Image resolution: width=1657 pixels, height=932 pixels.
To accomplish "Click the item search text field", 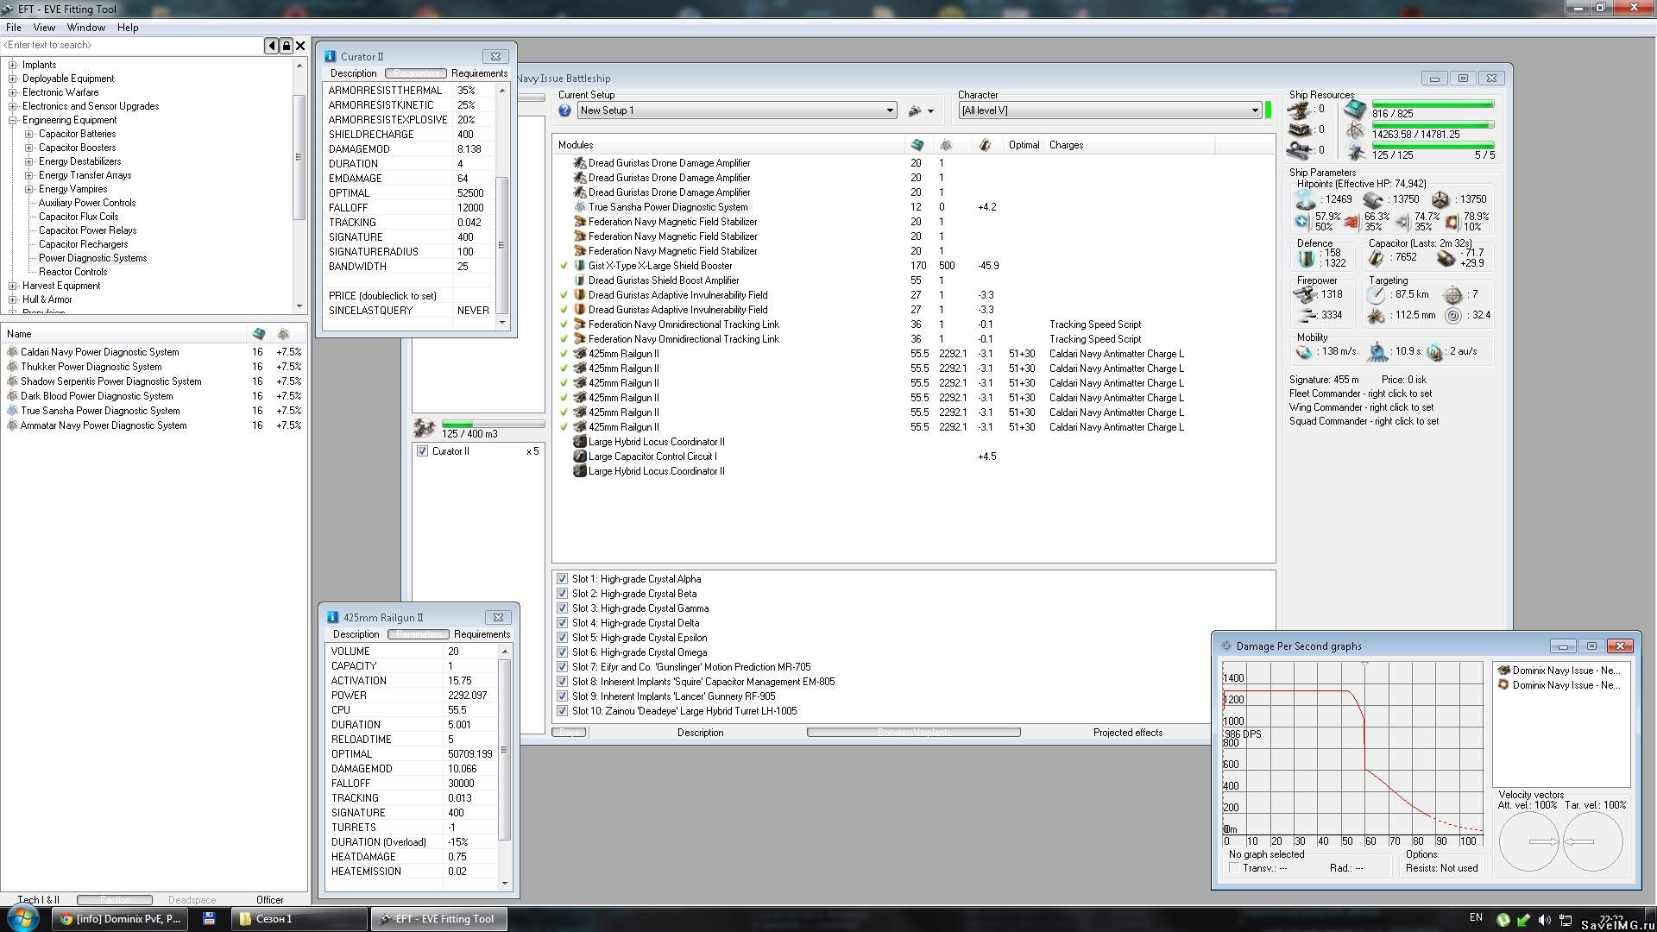I will pos(133,46).
